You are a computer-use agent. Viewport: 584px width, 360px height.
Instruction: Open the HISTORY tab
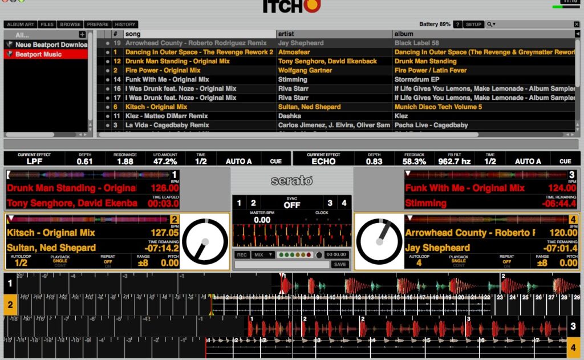(x=125, y=25)
